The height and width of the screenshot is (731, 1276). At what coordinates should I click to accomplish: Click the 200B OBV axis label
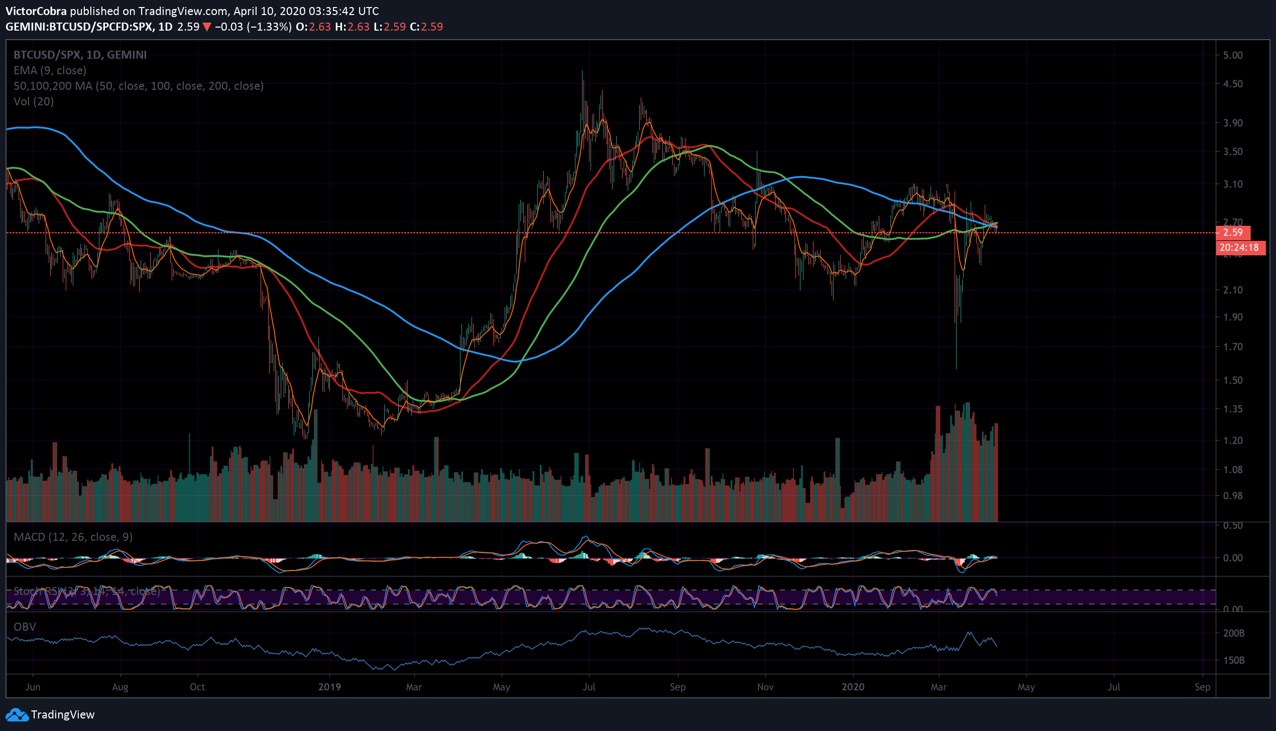1234,634
